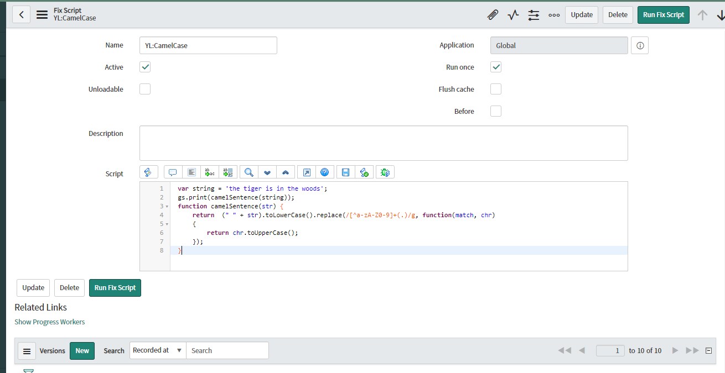Tick the Flush cache checkbox
The width and height of the screenshot is (725, 373).
pyautogui.click(x=496, y=89)
